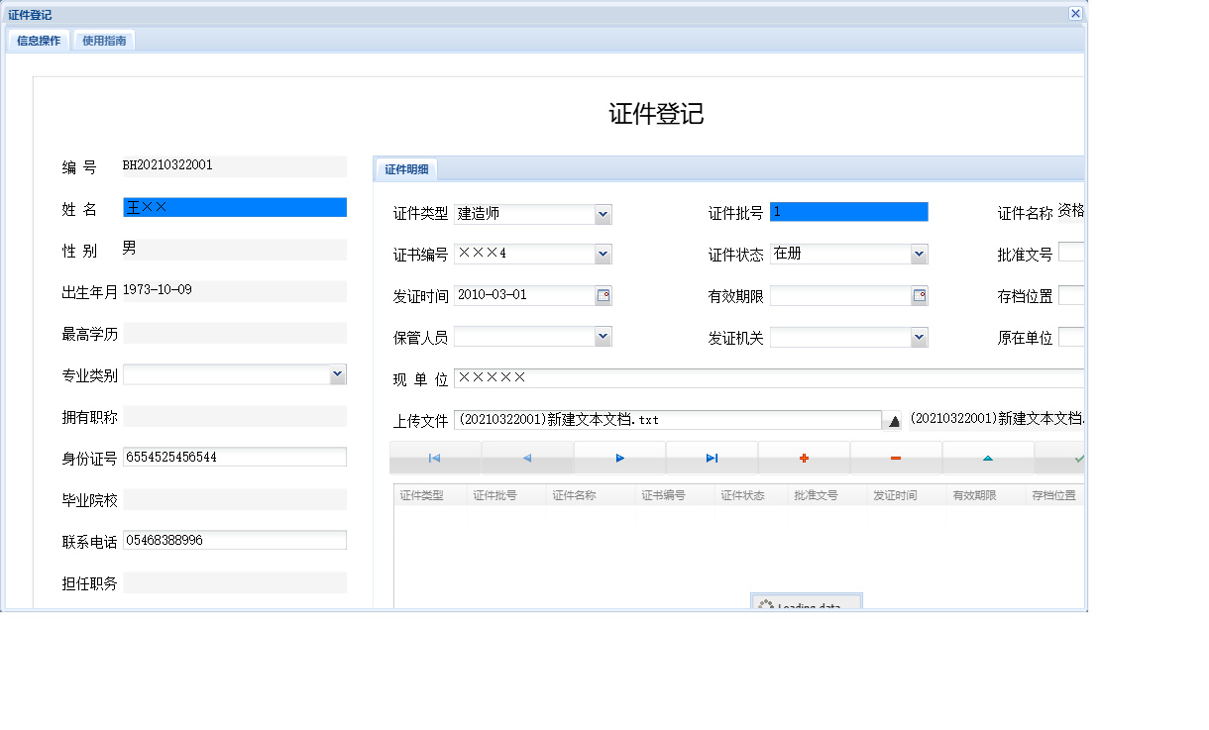Advance to the next record via the forward arrow
Viewport: 1209px width, 730px height.
620,457
